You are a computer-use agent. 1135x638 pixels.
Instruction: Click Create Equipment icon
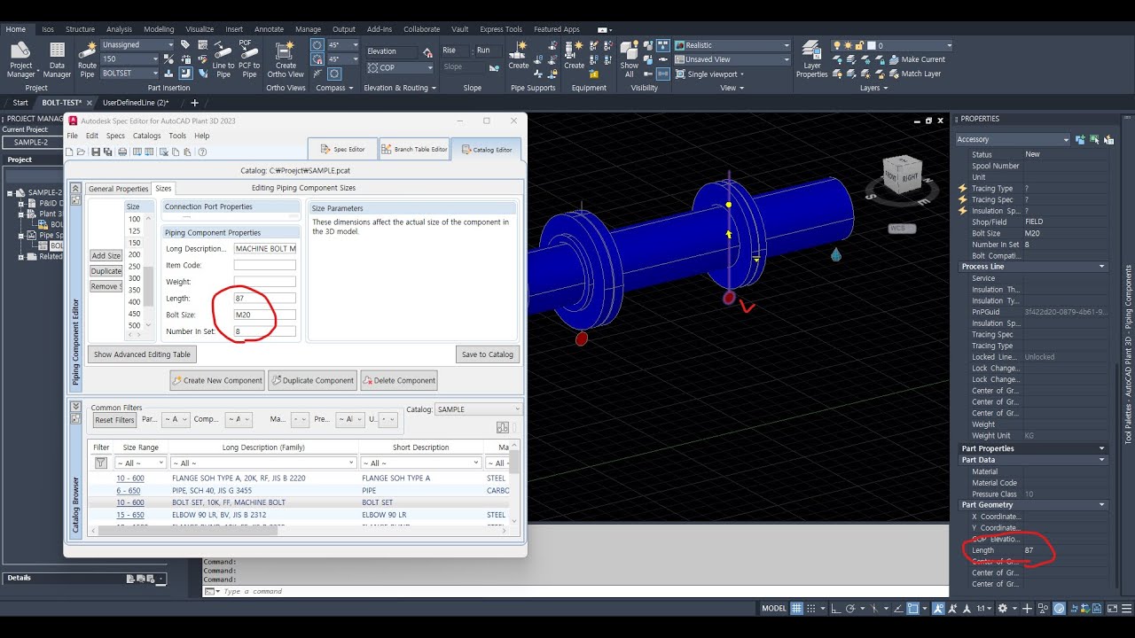[574, 55]
